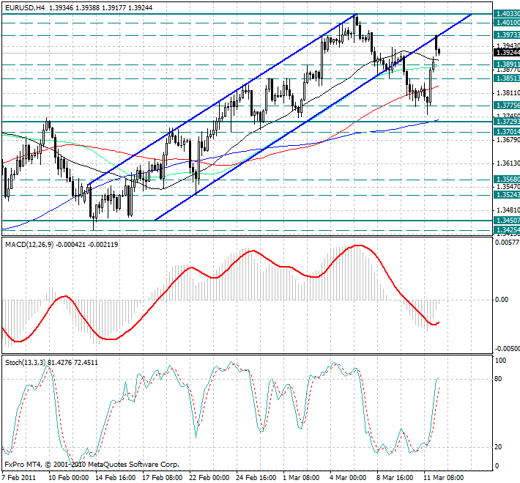The height and width of the screenshot is (483, 520).
Task: Select the 22 Feb 00:00 time label
Action: point(209,478)
